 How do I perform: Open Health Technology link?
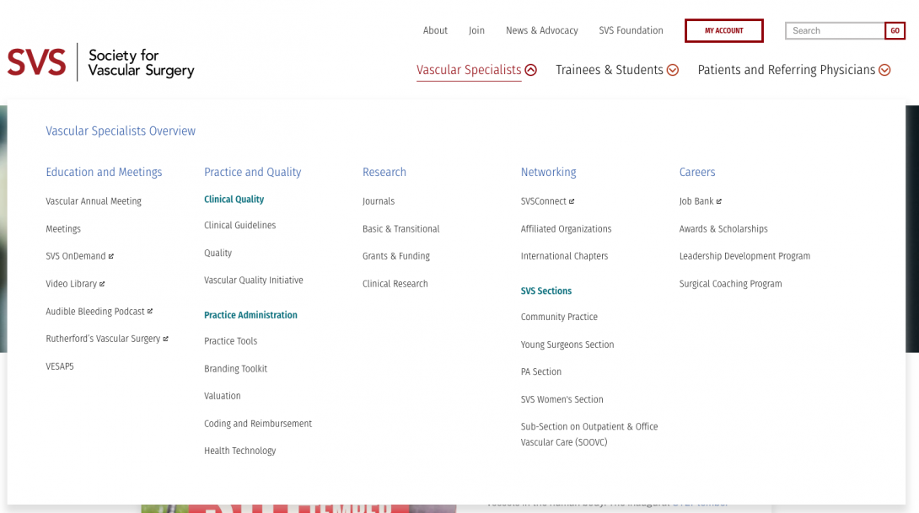pyautogui.click(x=239, y=451)
